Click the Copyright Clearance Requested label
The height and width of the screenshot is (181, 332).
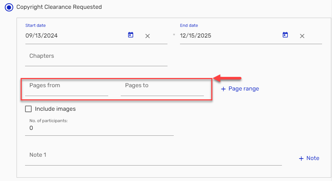(59, 7)
